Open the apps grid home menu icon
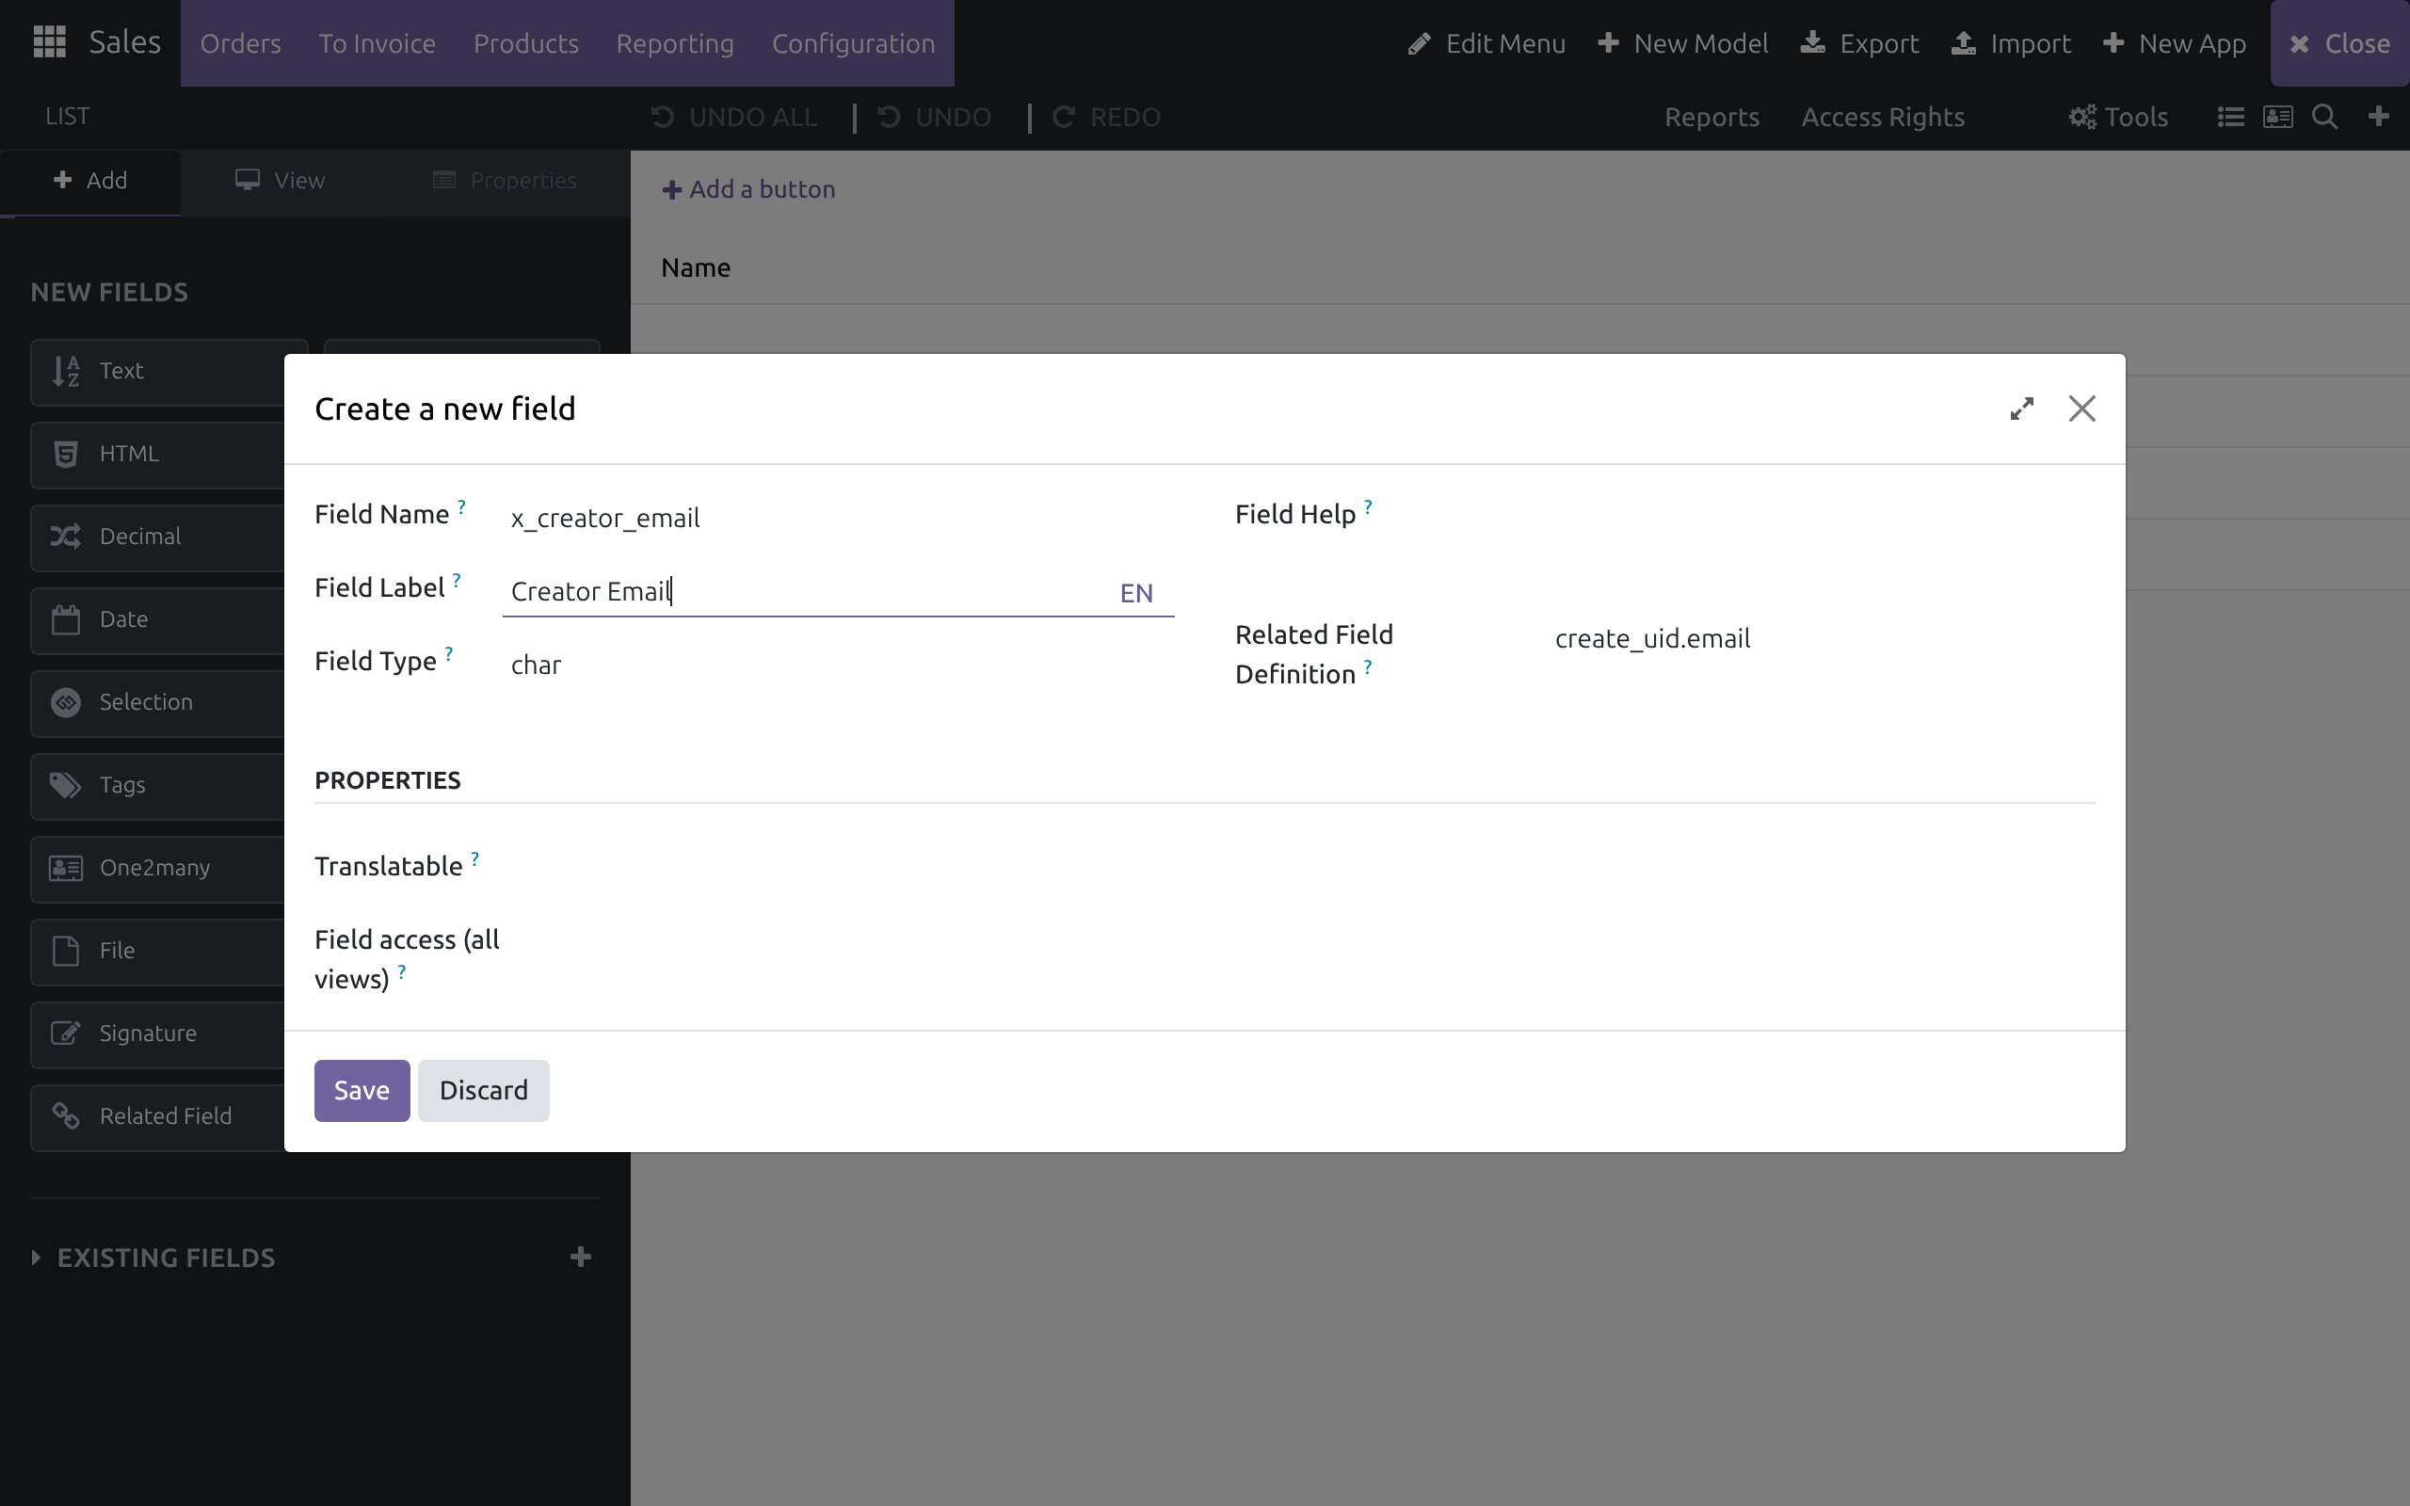Image resolution: width=2410 pixels, height=1506 pixels. pos(49,41)
